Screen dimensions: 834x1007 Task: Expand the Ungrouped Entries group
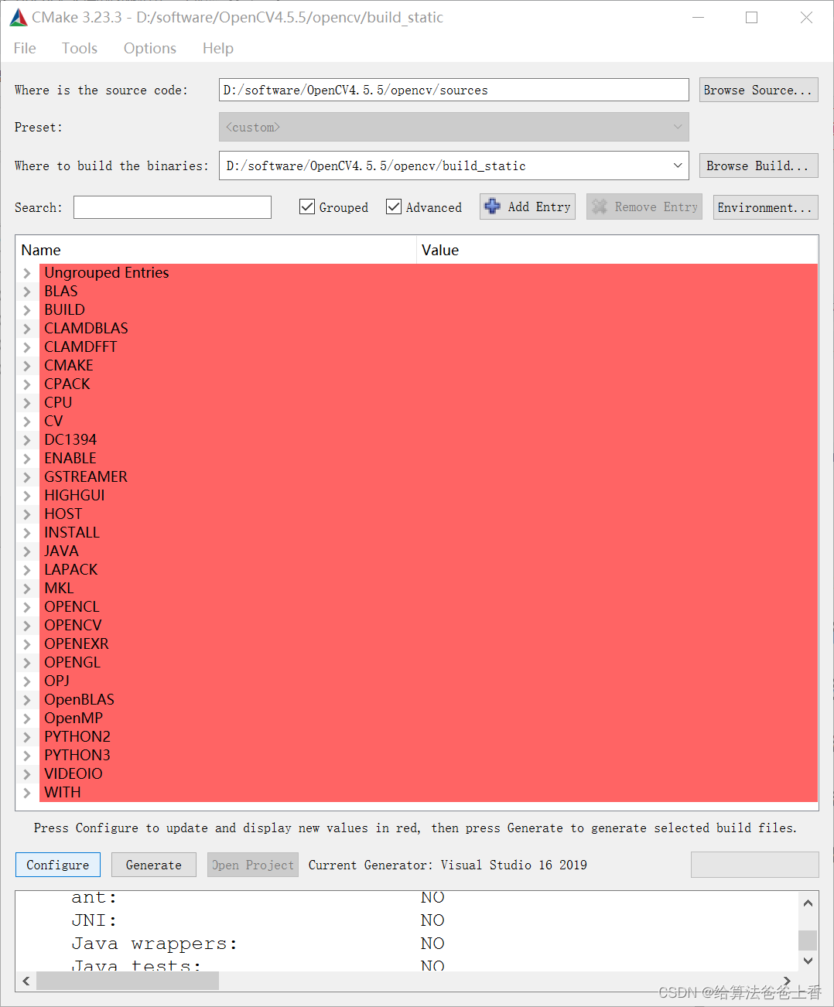[x=27, y=273]
